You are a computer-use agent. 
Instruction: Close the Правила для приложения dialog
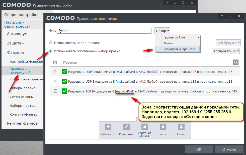click(239, 16)
